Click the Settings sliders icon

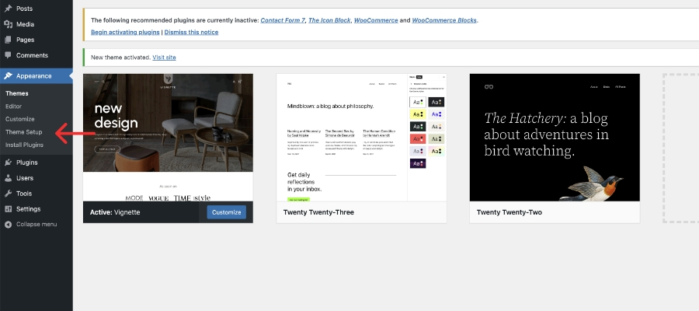[8, 209]
